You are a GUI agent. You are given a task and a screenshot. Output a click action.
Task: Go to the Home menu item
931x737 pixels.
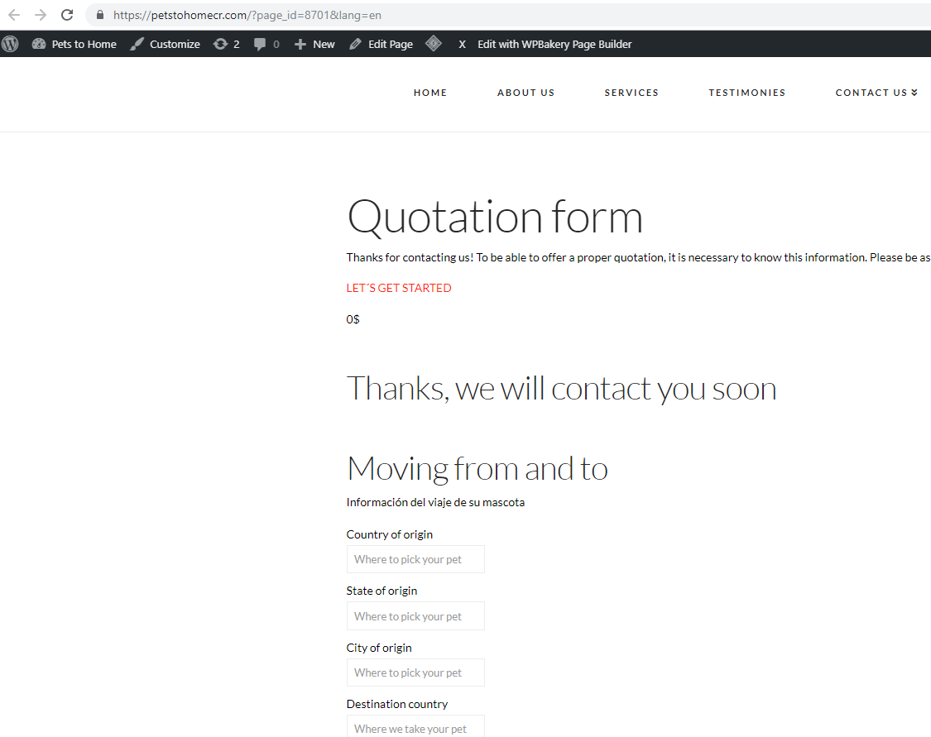coord(430,93)
